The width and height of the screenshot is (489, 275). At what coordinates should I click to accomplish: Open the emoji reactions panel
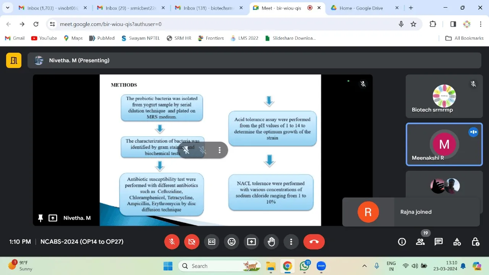[x=232, y=242]
